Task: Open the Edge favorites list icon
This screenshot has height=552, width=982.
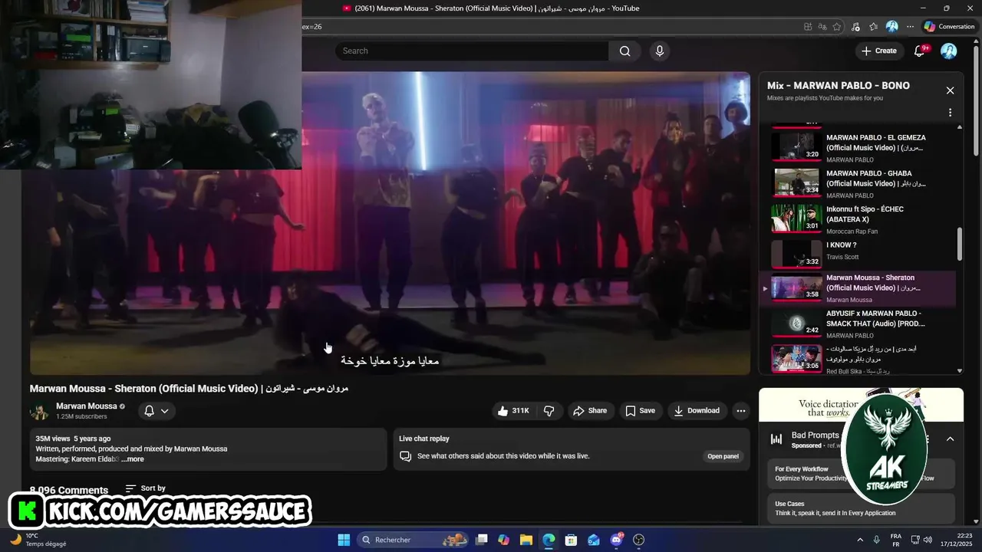Action: pos(873,26)
